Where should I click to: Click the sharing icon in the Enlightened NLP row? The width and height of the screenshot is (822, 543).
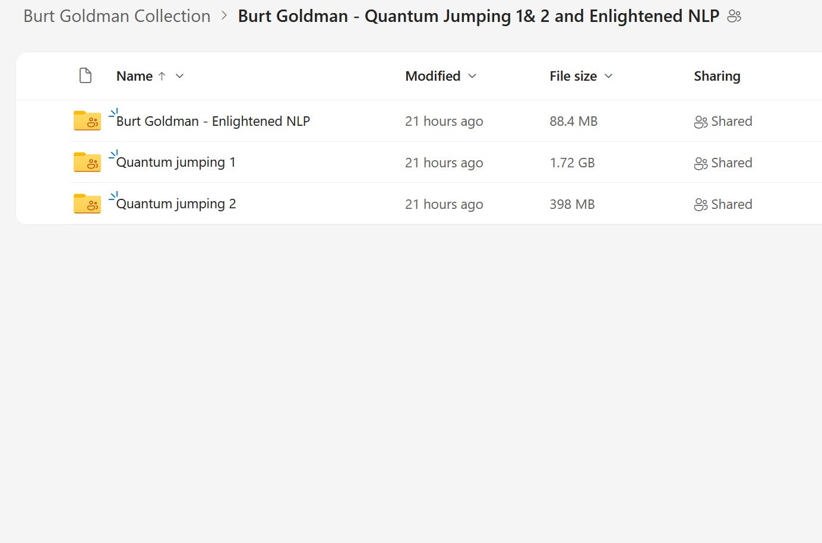point(700,122)
